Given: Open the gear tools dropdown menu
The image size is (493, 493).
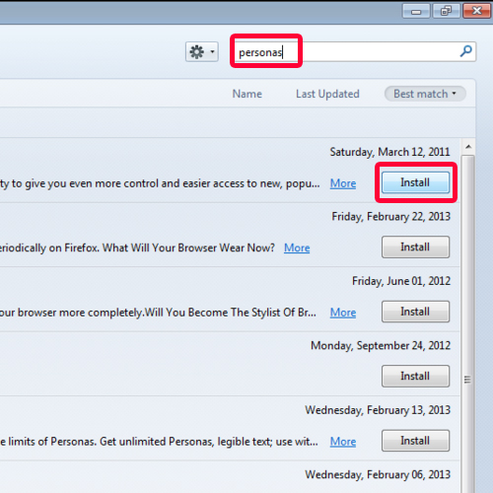Looking at the screenshot, I should coord(202,52).
